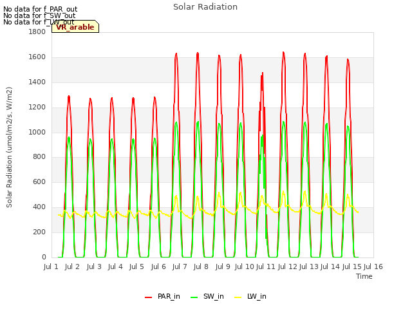
Task: Click the SW_in legend label
Action: [213, 296]
